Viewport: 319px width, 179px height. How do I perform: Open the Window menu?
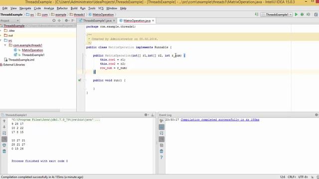click(112, 8)
